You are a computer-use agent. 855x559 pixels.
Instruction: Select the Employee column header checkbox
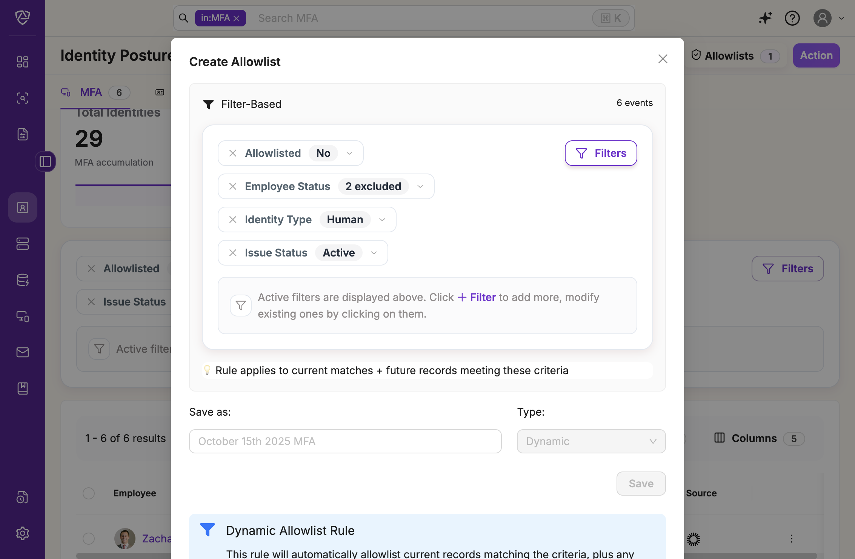(x=89, y=493)
